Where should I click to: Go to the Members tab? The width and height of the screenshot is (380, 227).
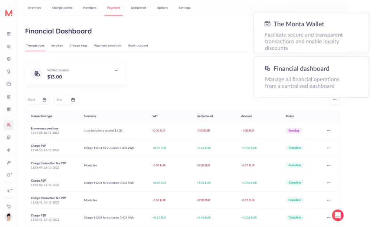[90, 8]
